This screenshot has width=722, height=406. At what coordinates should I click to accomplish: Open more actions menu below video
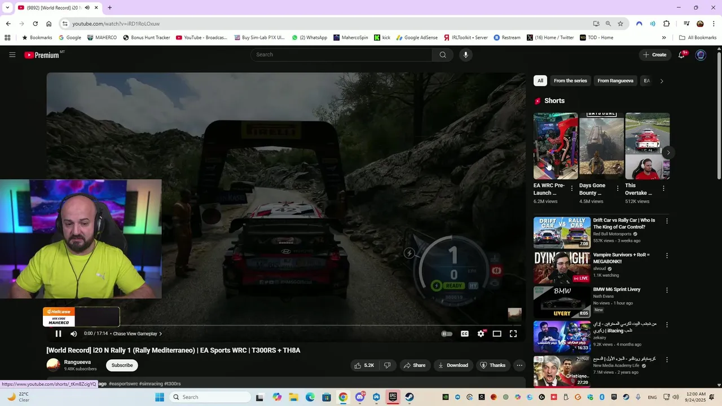coord(520,365)
